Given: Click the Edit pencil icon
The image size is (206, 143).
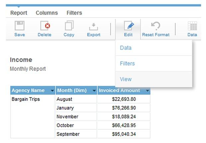Looking at the screenshot, I should coord(129,26).
